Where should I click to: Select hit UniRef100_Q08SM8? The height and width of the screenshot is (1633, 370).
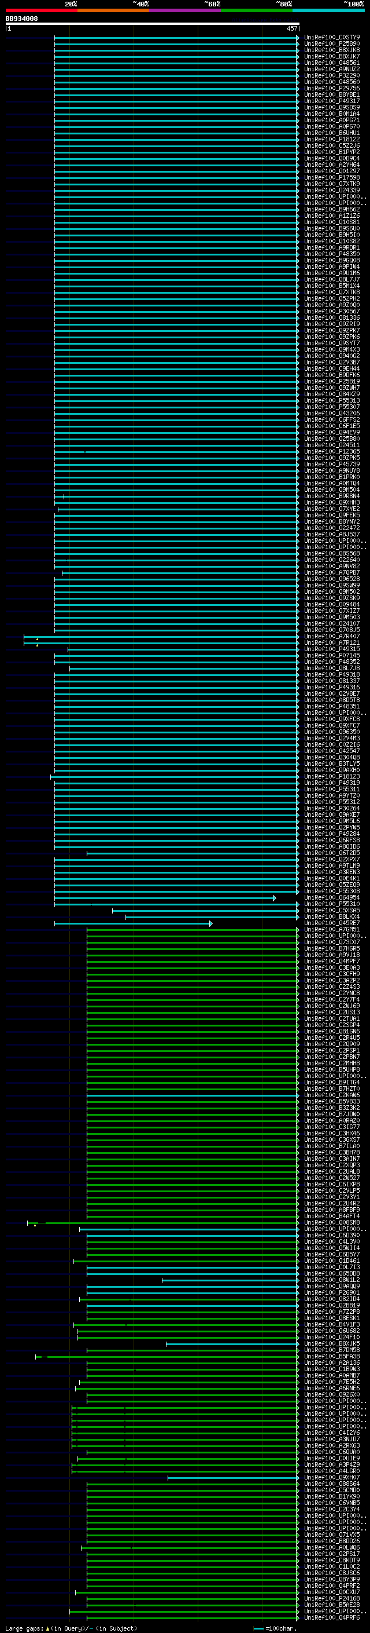point(332,1223)
